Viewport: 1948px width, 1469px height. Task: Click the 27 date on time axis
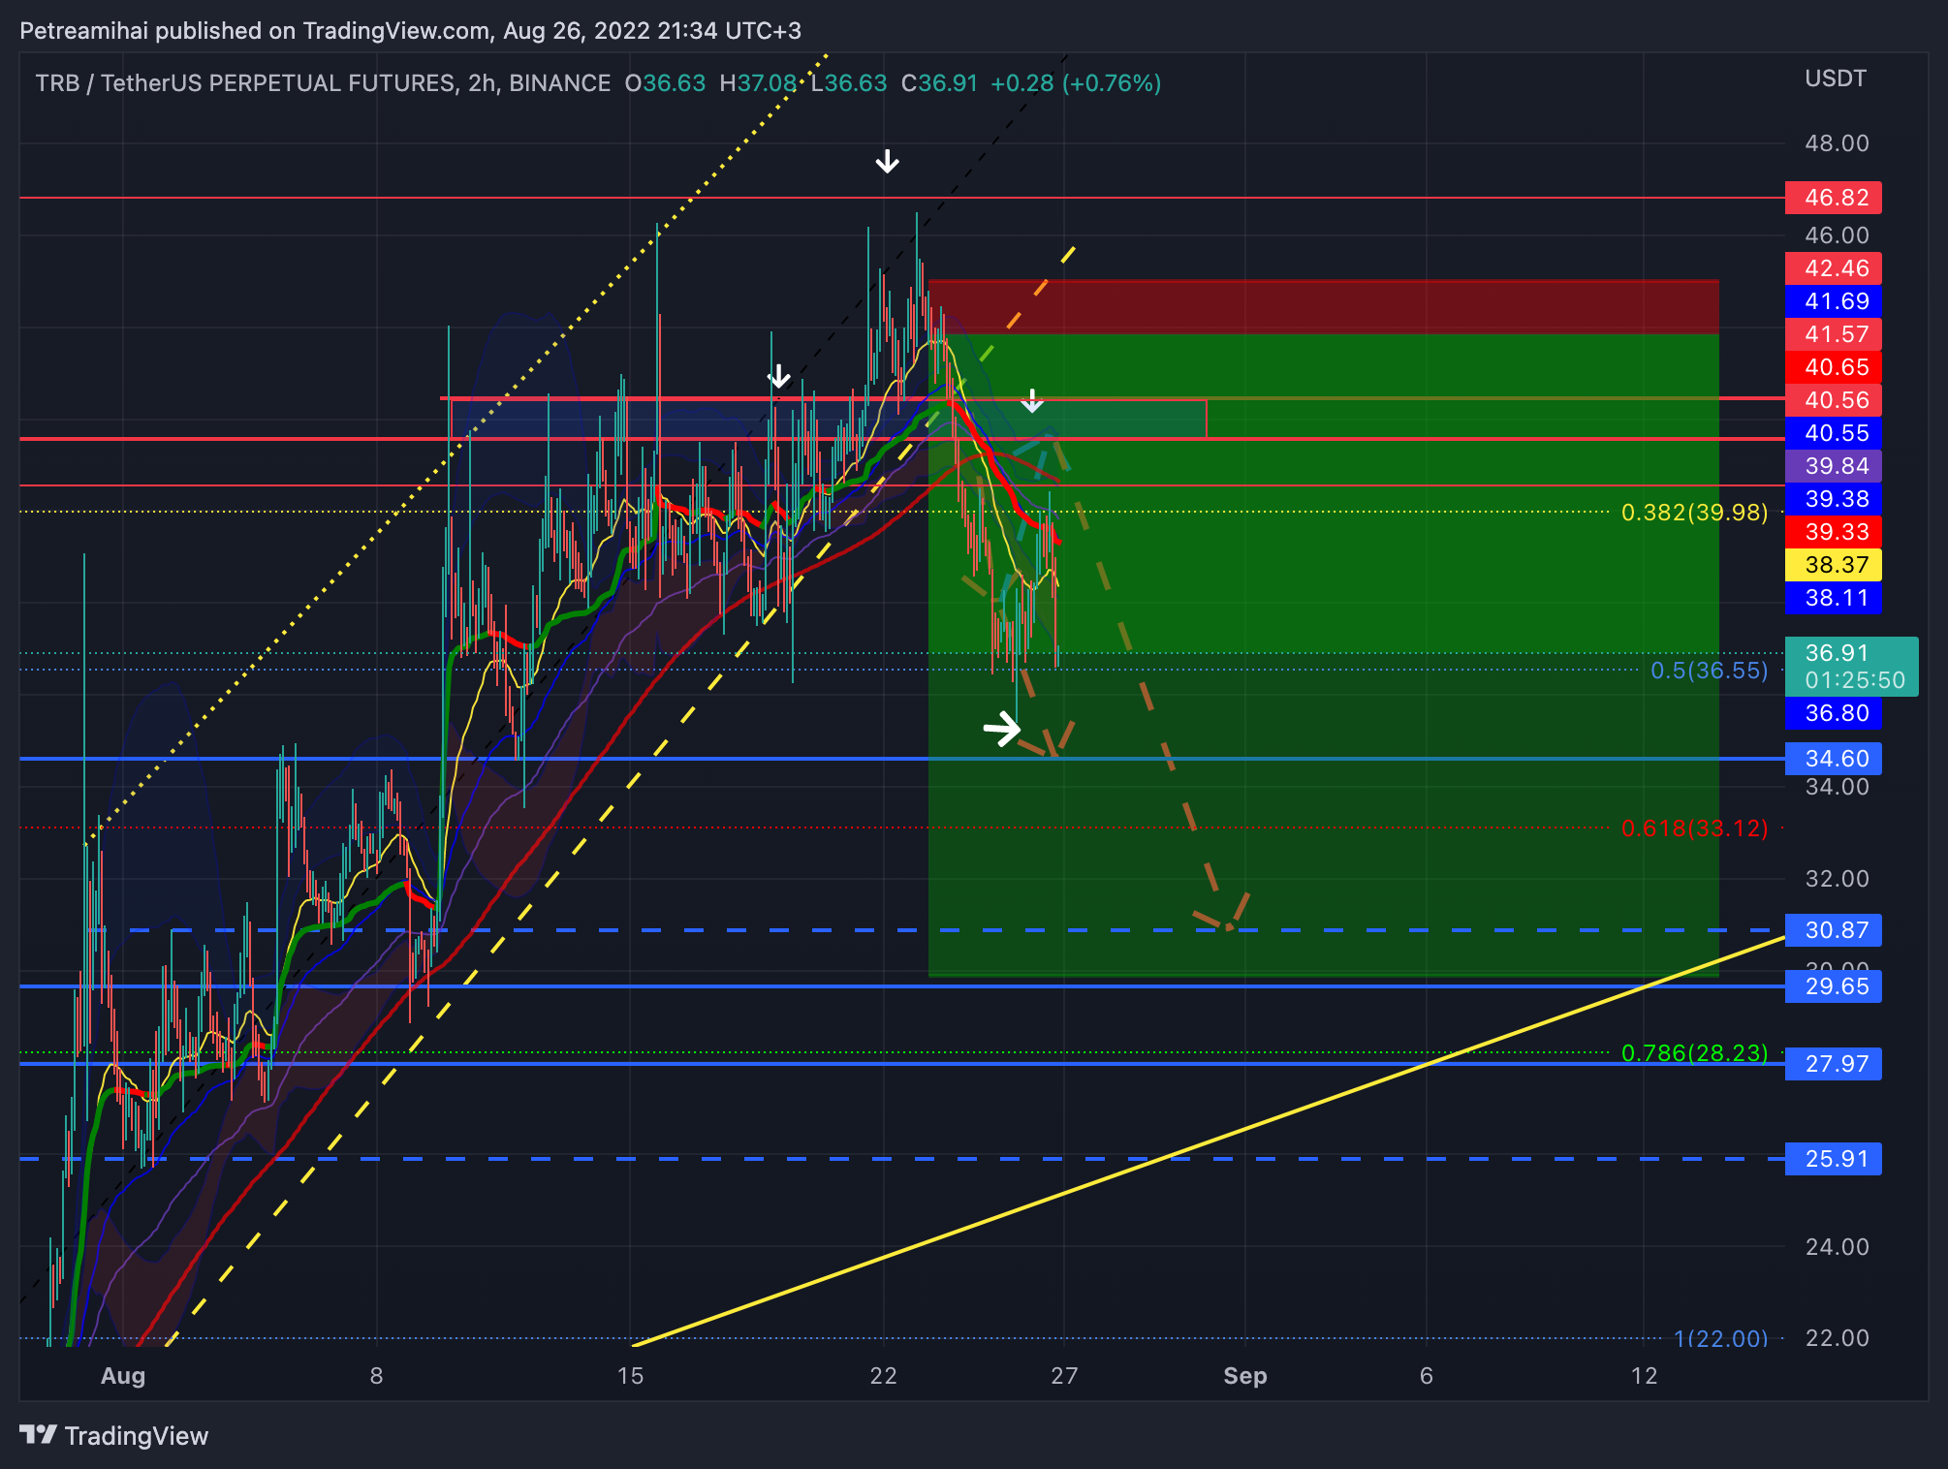click(x=1064, y=1375)
